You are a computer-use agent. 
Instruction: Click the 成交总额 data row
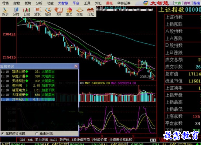pyautogui.click(x=183, y=60)
